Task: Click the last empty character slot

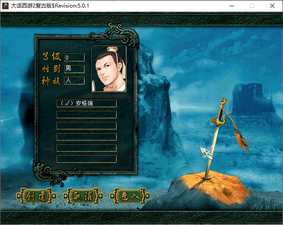Action: point(86,159)
